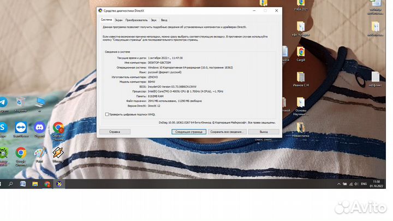The height and width of the screenshot is (221, 393).
Task: Minimize the DirectX diagnostic window
Action: coord(254,10)
